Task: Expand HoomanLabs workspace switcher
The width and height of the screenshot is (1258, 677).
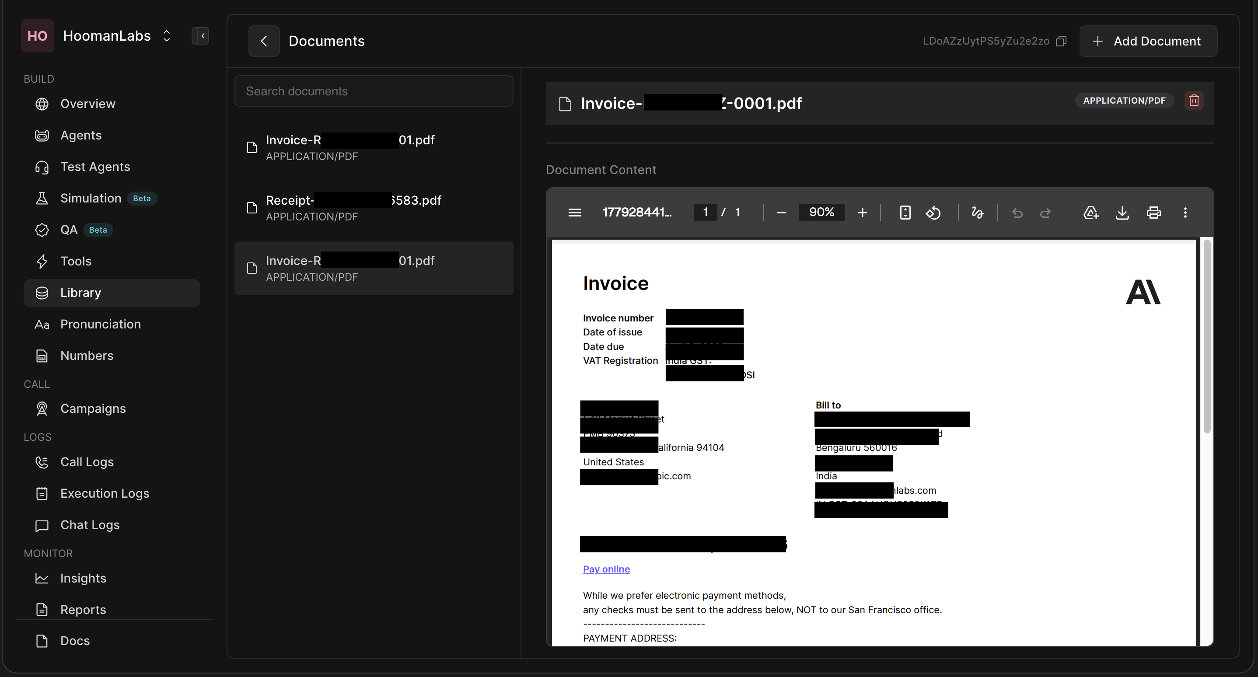Action: [167, 35]
